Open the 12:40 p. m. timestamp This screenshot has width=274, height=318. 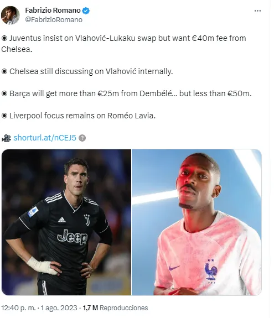pyautogui.click(x=18, y=308)
